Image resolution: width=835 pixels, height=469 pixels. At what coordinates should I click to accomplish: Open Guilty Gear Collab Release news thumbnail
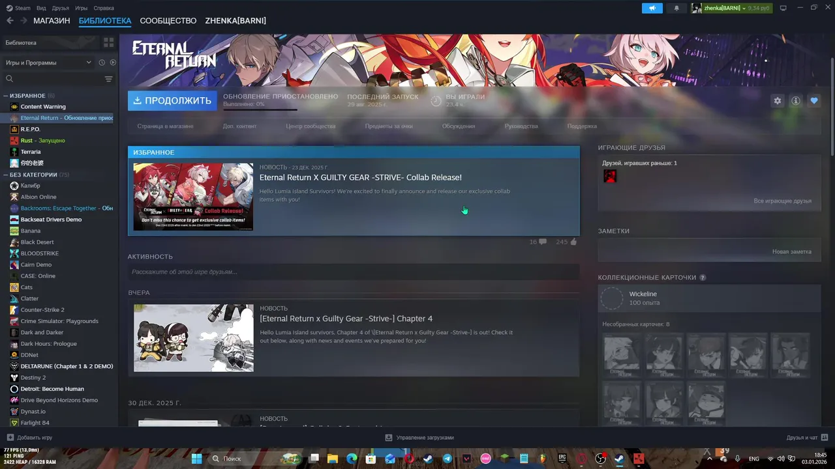(193, 197)
